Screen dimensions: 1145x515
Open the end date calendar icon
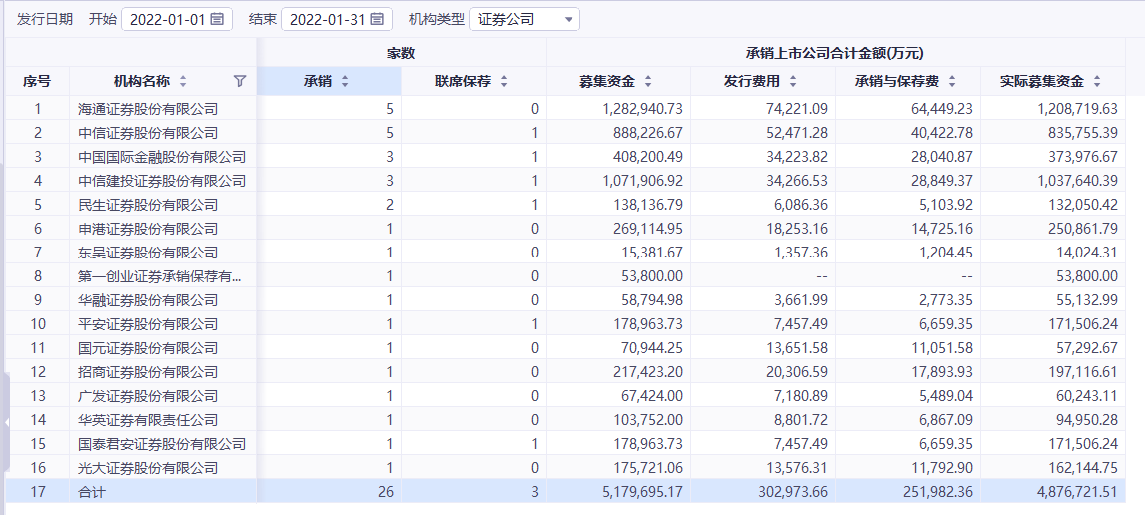376,19
